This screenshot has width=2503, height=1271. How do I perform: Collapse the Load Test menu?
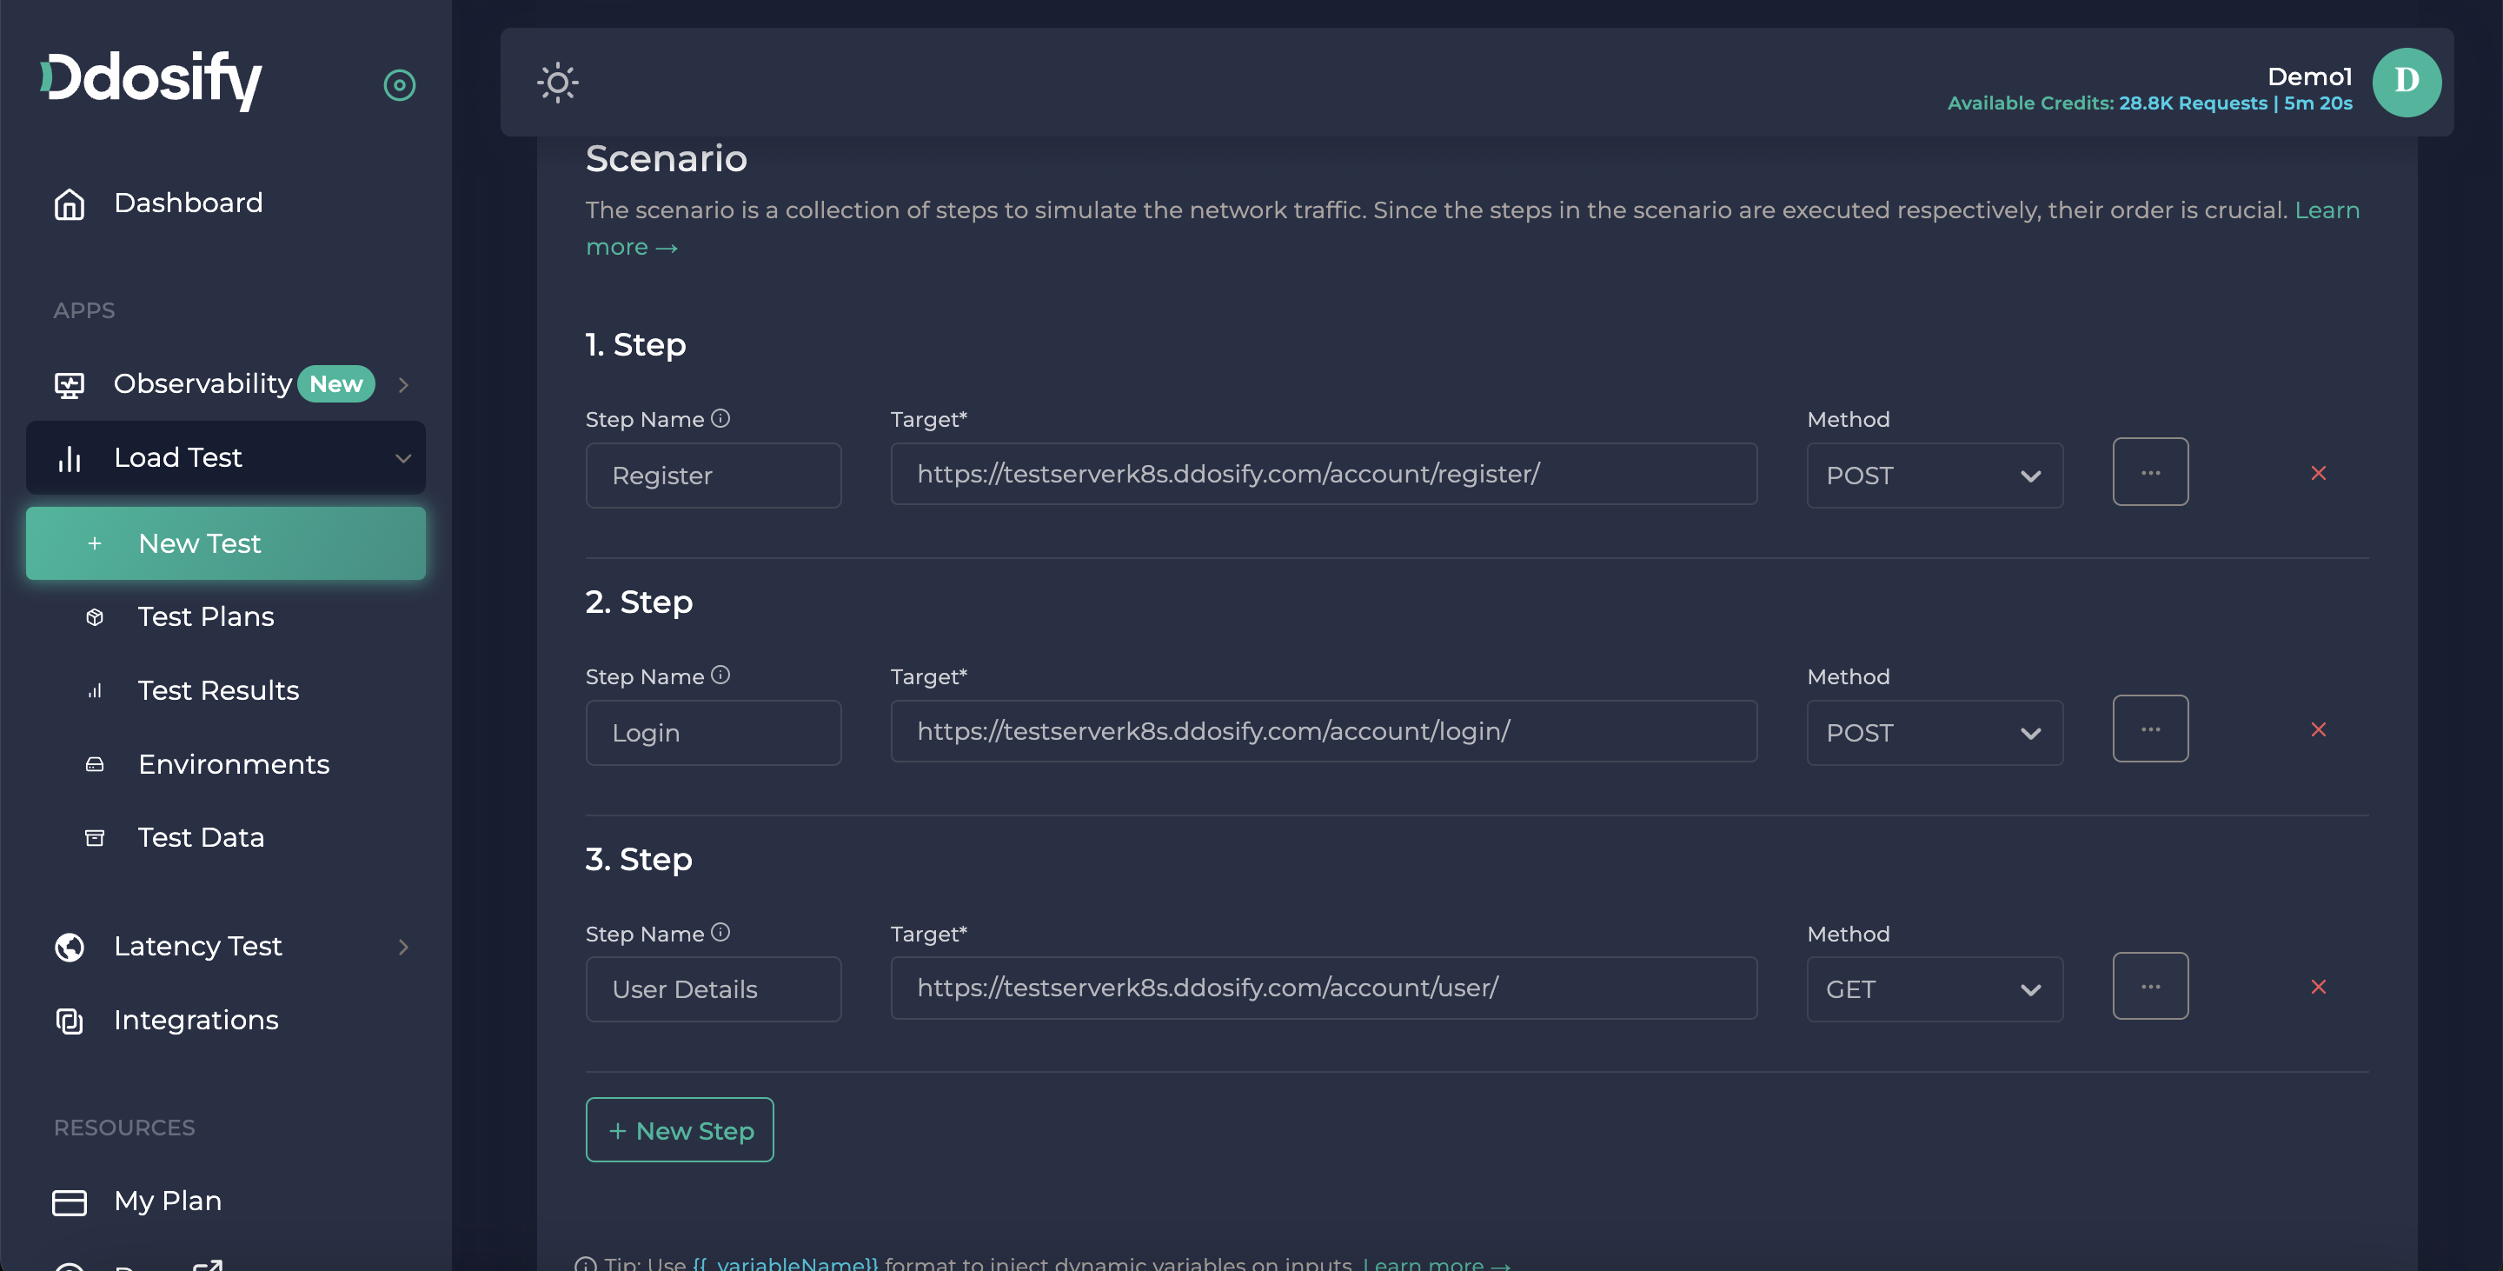402,459
